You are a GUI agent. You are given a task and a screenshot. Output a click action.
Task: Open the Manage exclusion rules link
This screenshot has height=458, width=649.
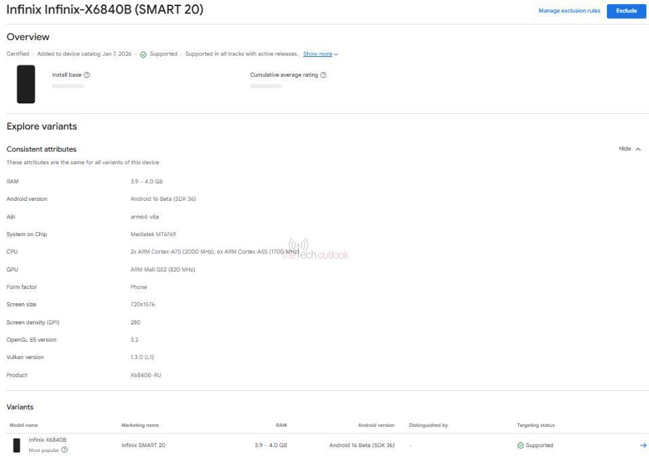tap(568, 11)
